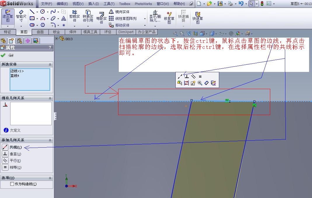Collapse the 现有几何关系 section
The width and height of the screenshot is (312, 198).
[50, 98]
